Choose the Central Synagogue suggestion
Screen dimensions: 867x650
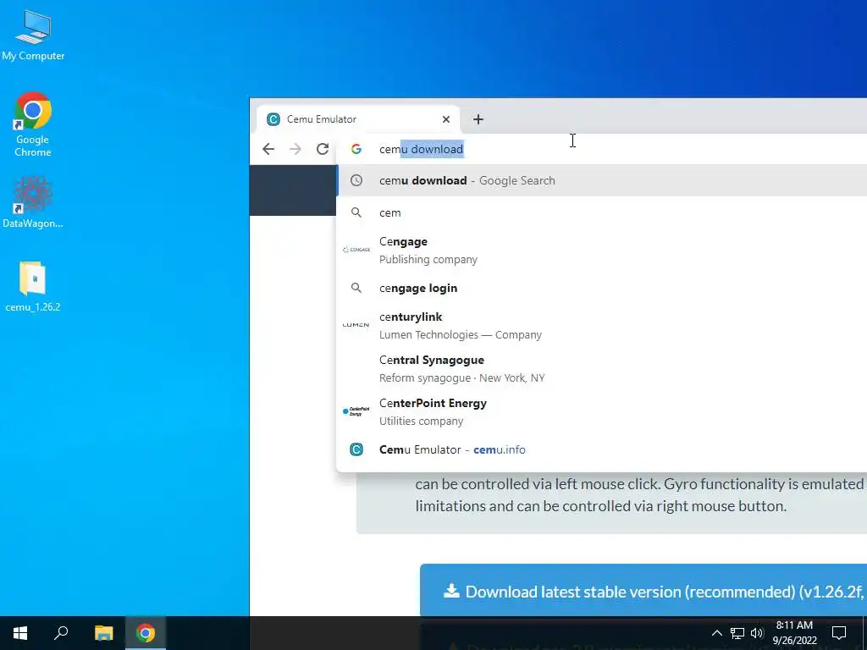pos(602,369)
